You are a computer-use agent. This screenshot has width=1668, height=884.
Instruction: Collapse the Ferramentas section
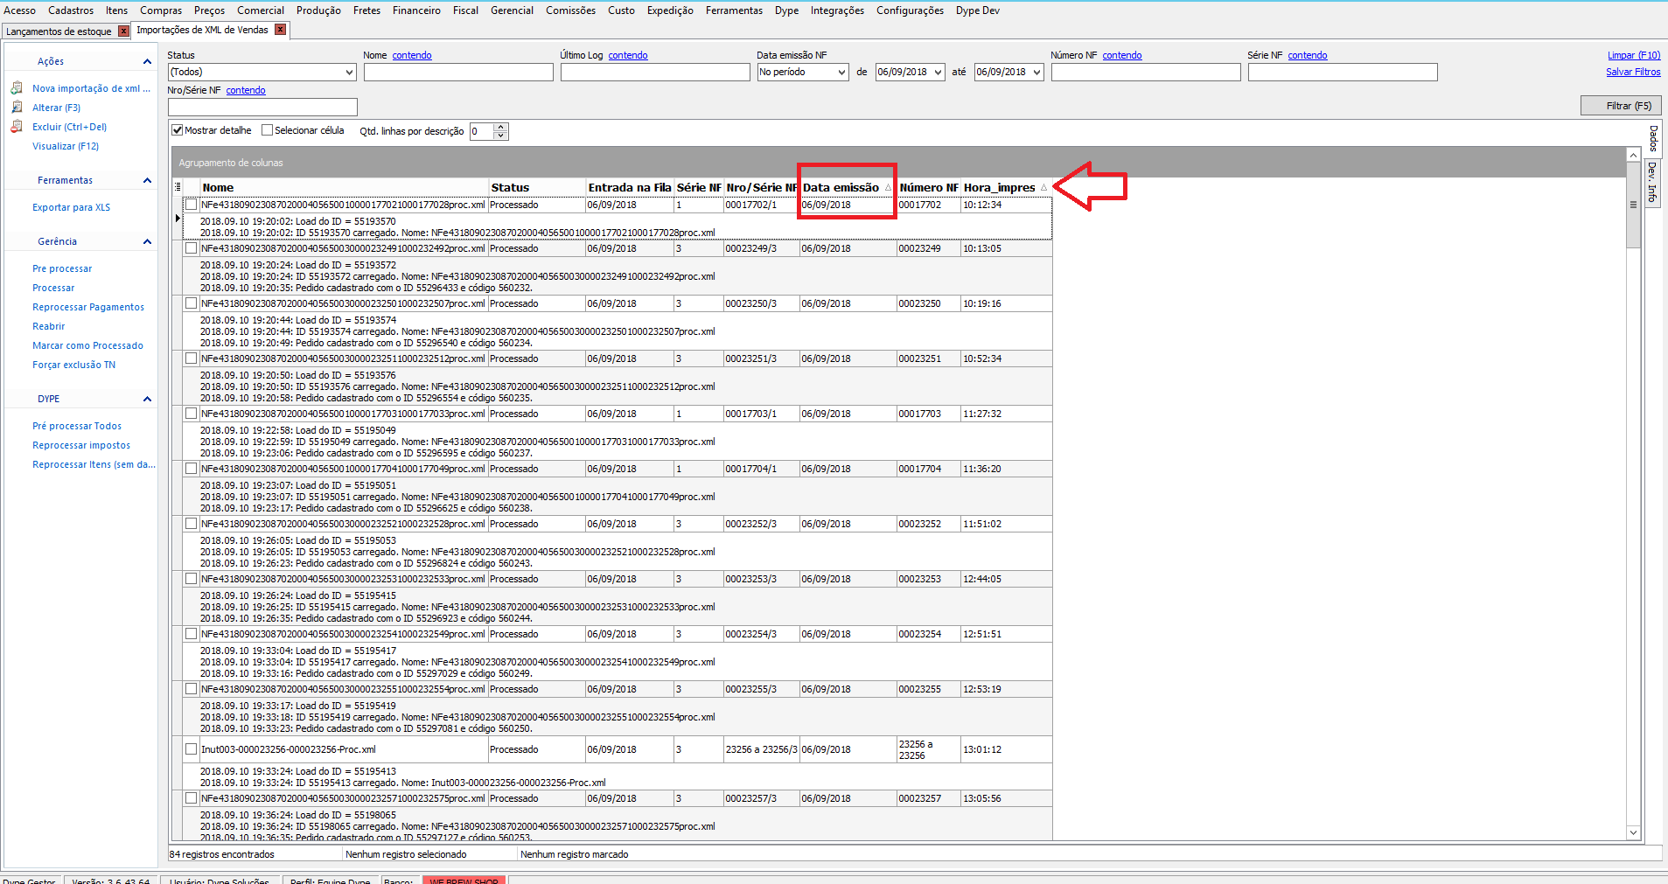pos(147,180)
